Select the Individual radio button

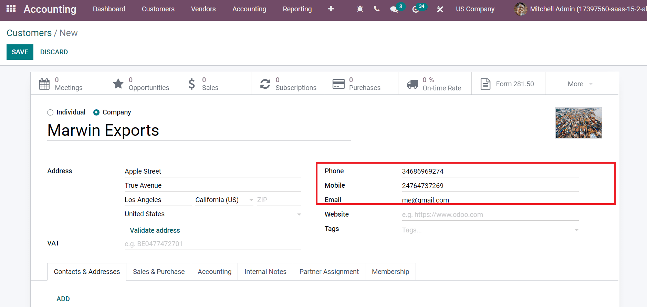(x=50, y=112)
